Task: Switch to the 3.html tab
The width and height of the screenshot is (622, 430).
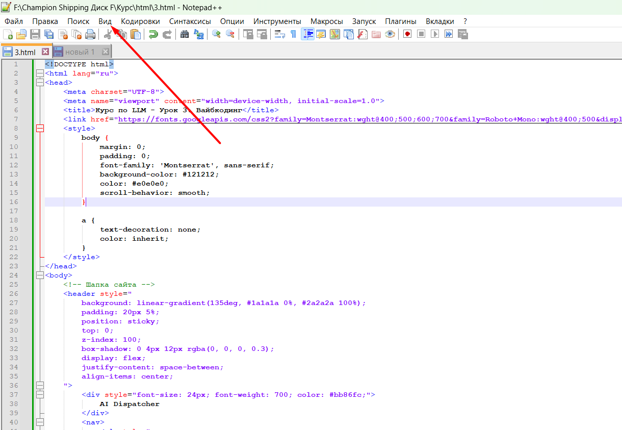Action: [x=25, y=52]
